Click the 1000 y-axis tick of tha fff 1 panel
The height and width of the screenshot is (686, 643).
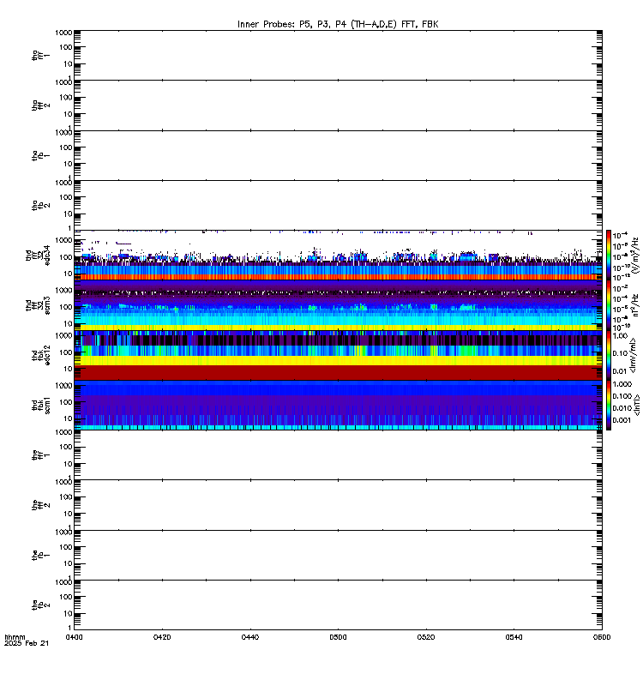(x=63, y=33)
